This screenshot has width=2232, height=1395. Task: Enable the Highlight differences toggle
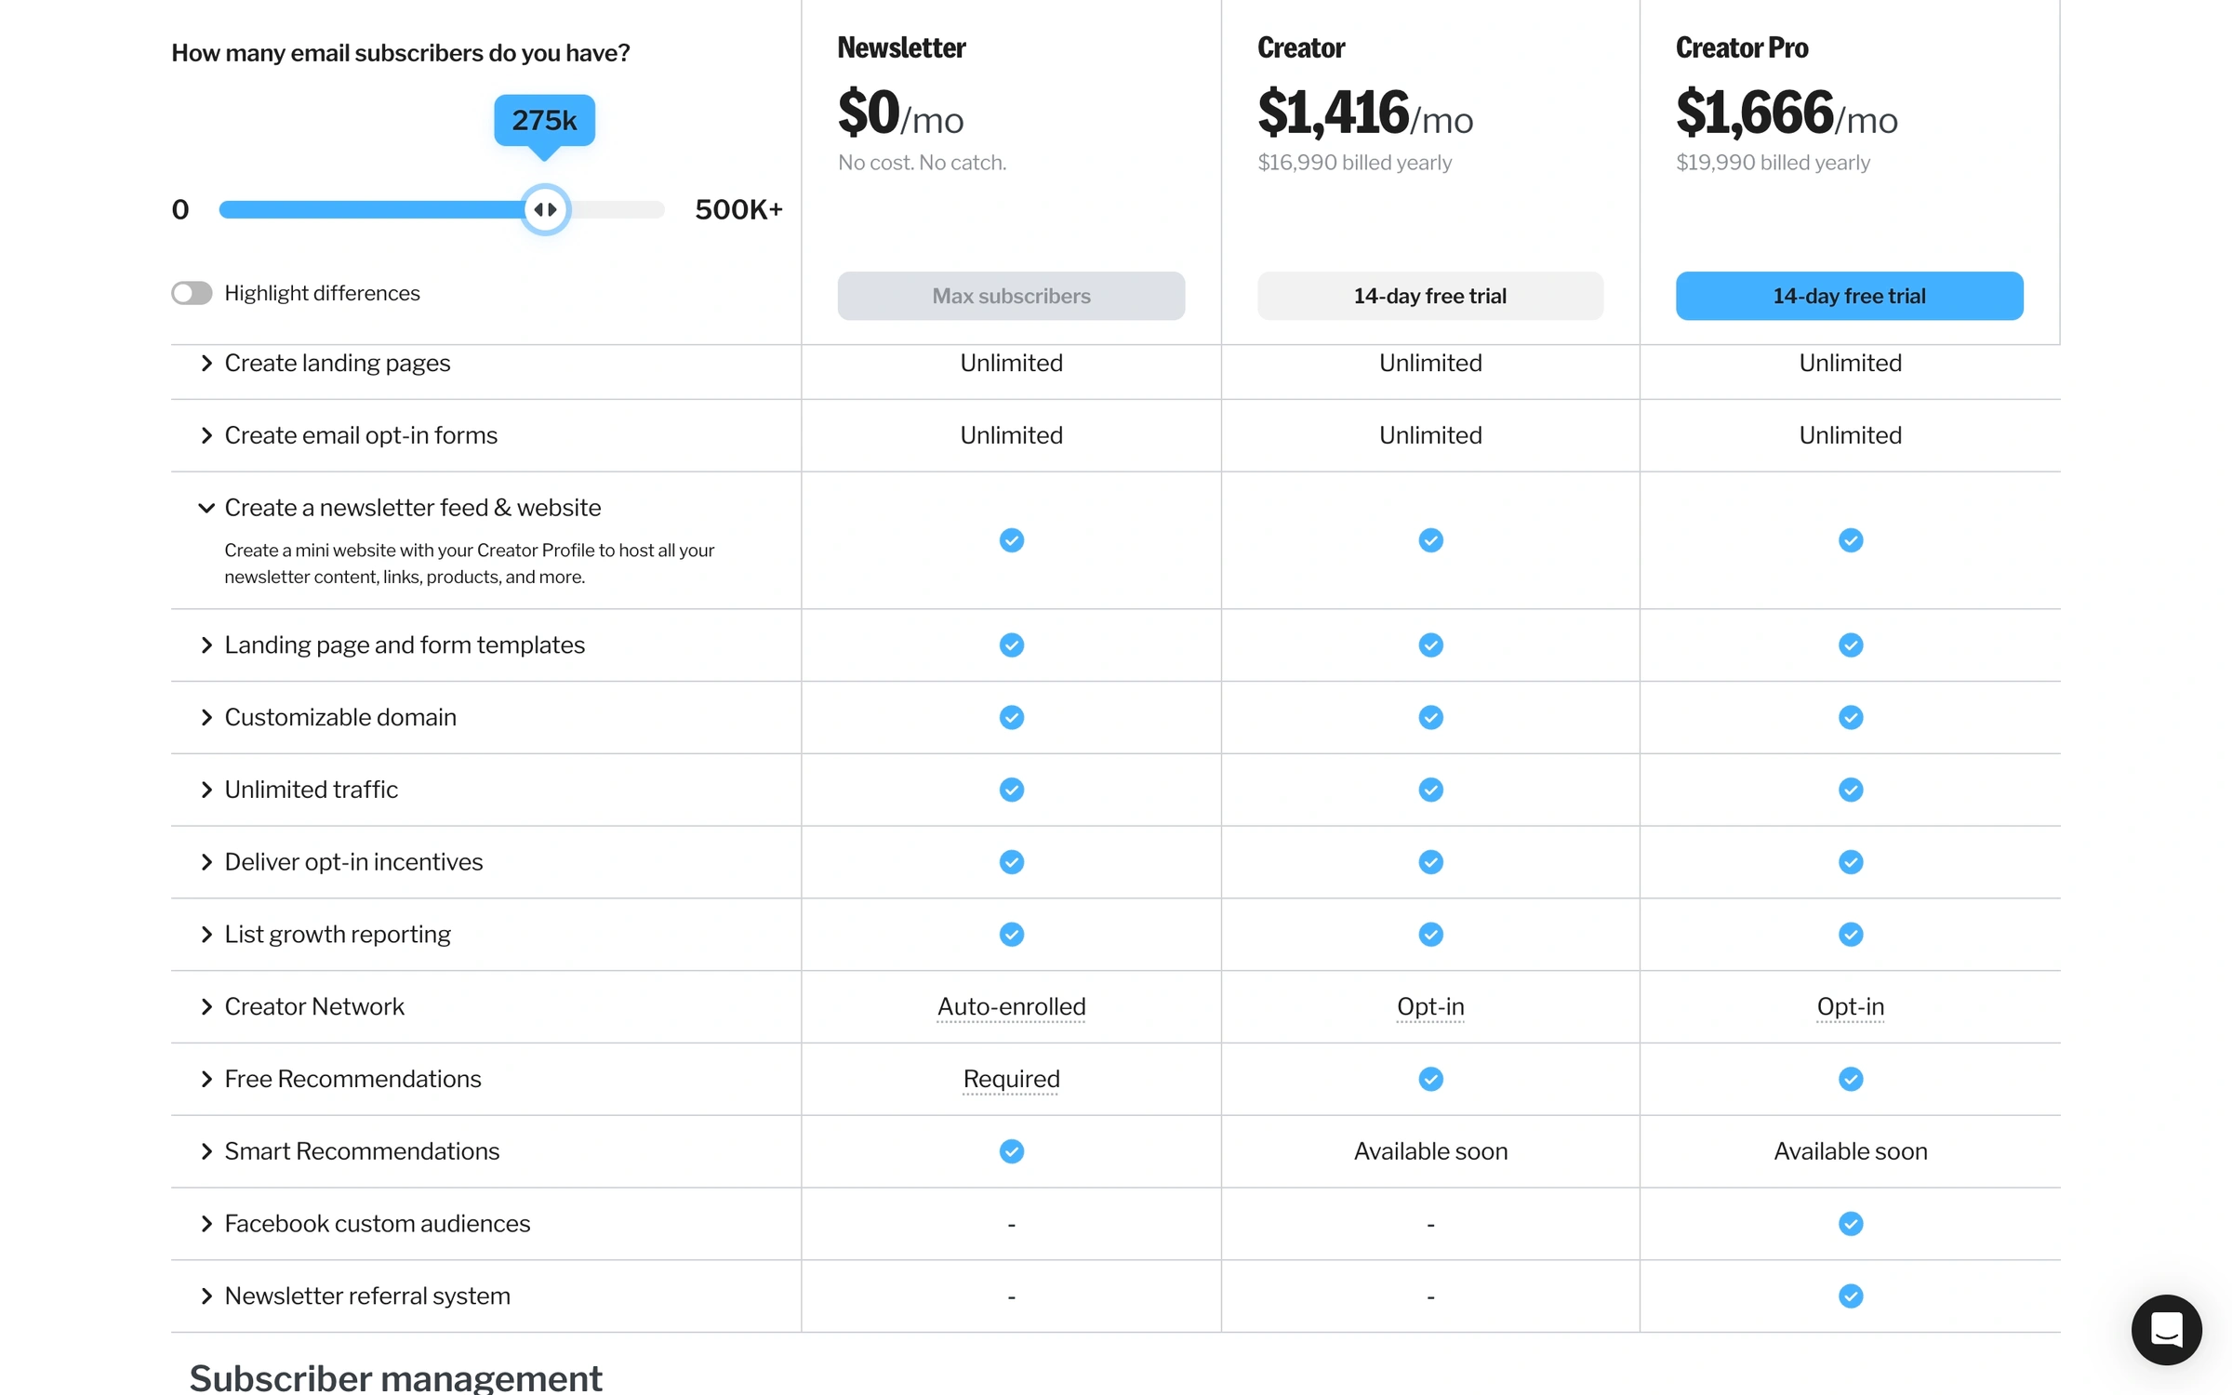pos(191,293)
